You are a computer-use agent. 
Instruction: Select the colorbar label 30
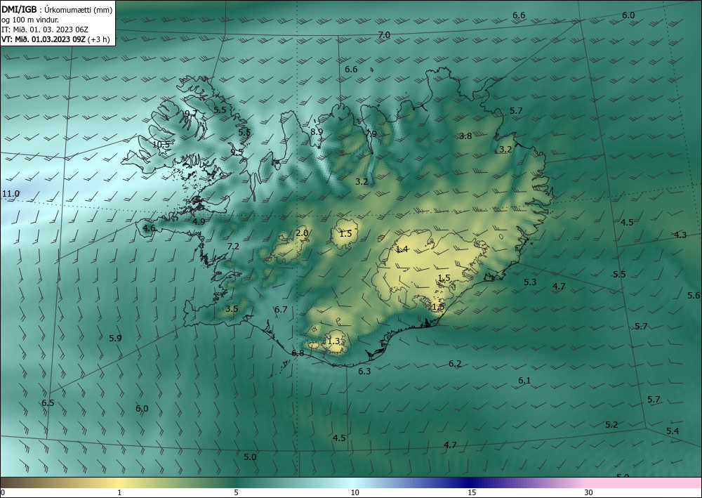589,492
